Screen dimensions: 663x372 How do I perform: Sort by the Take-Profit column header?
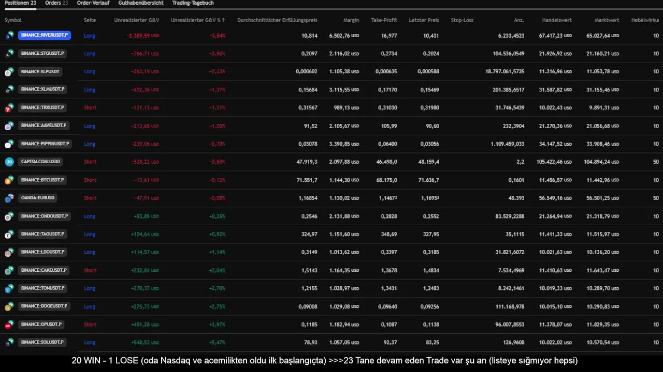384,20
